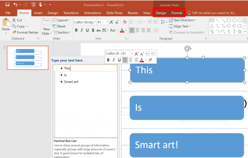Switch to the Insert tab

click(38, 13)
